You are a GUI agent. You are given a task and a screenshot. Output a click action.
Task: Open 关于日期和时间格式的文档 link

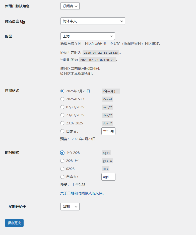point(81,193)
